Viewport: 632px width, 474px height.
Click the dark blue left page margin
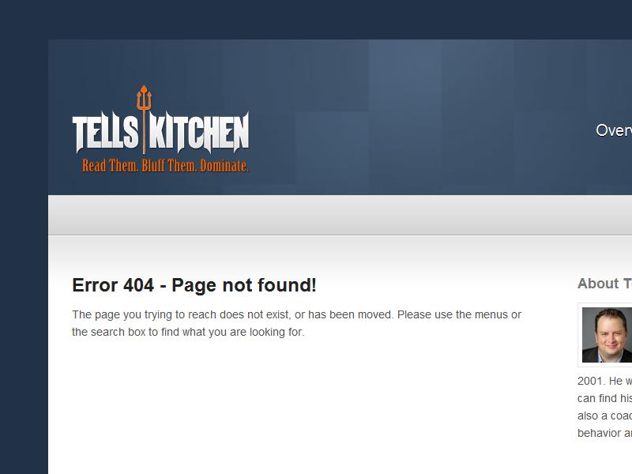(x=24, y=258)
